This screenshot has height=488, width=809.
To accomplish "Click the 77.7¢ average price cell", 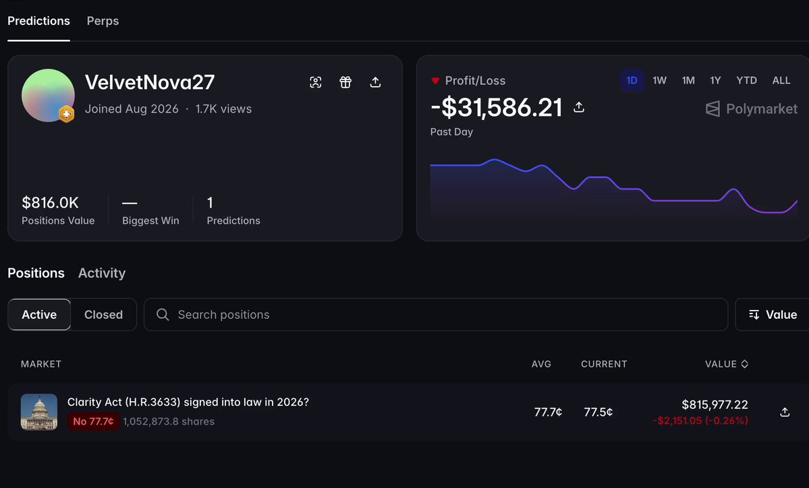I will [x=548, y=413].
